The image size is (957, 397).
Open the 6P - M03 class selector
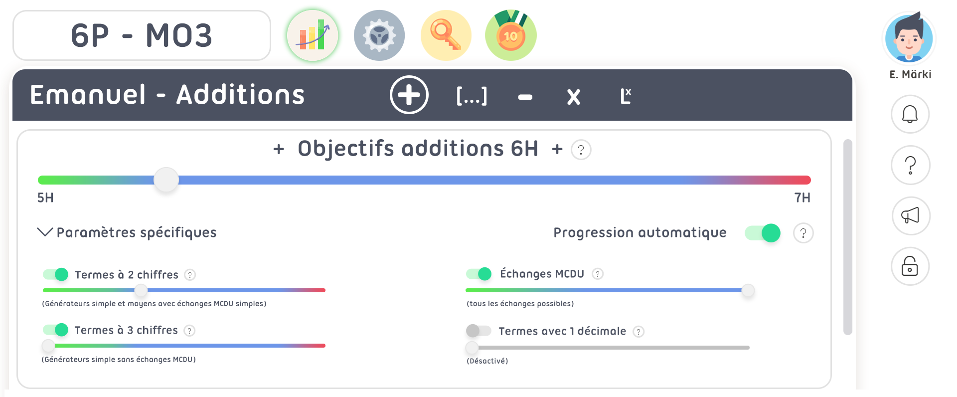[x=142, y=35]
